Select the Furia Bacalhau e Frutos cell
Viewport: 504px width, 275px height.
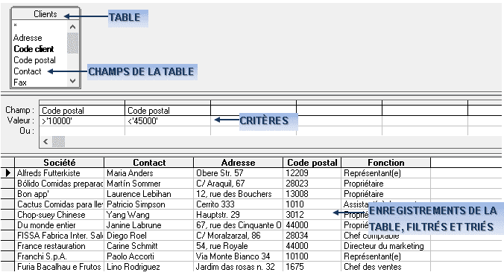coord(60,267)
